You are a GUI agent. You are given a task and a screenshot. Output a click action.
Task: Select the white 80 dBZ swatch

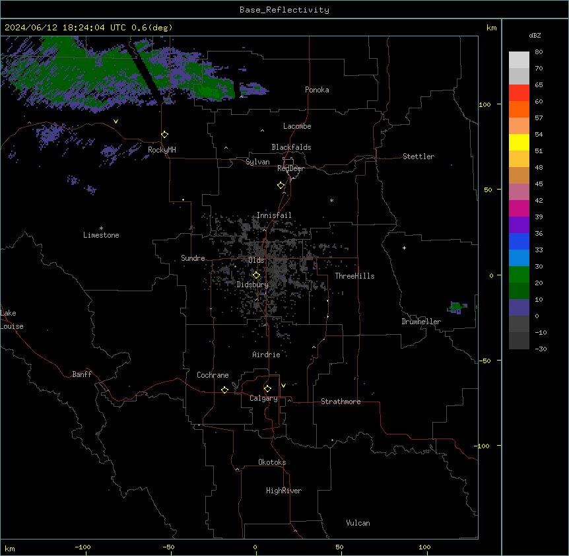pos(519,59)
